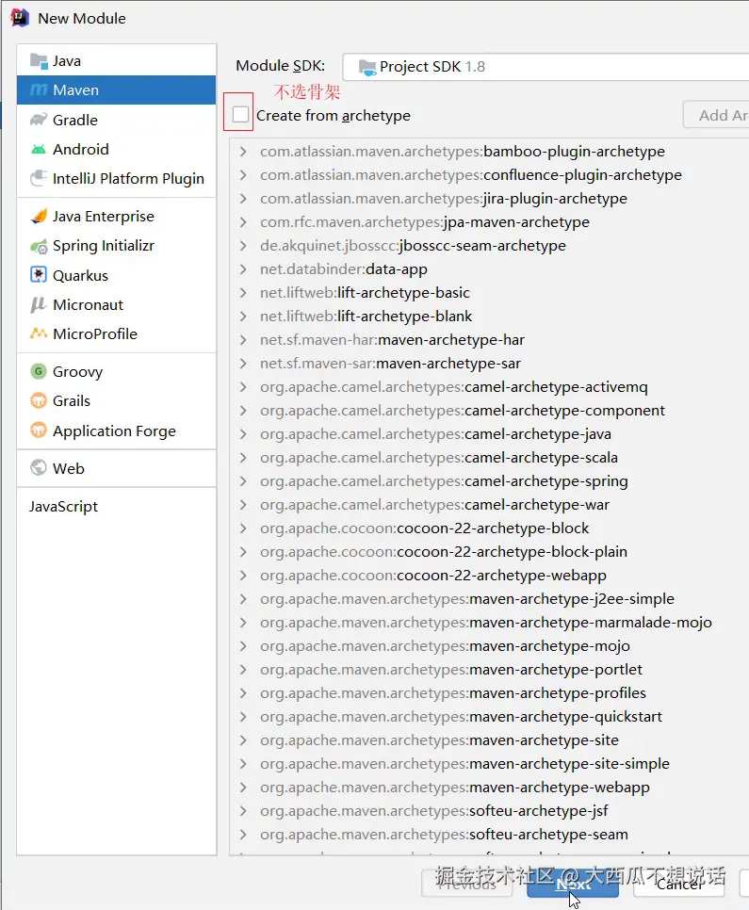Expand the bamboo-plugin-archetype entry
The image size is (749, 910).
(243, 152)
